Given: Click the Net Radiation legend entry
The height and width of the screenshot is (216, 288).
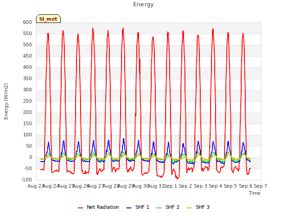Looking at the screenshot, I should [98, 207].
